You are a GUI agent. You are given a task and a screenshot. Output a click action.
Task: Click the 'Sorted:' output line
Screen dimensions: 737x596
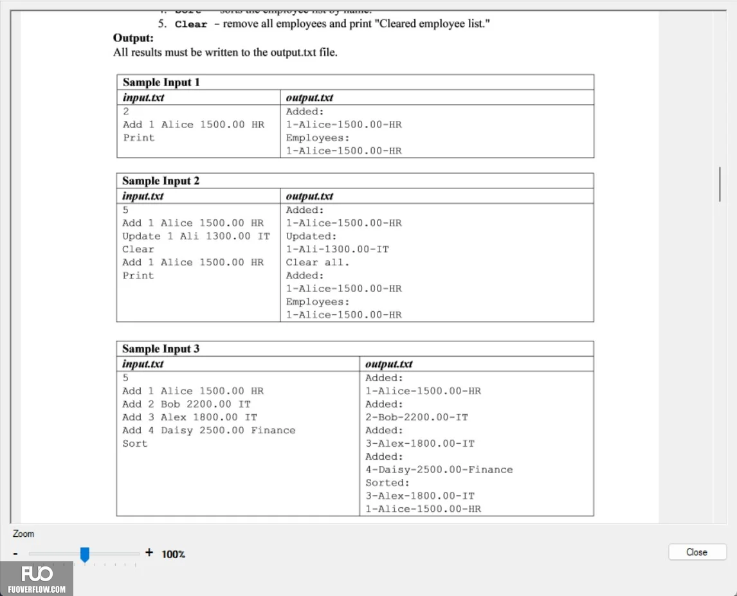point(387,483)
